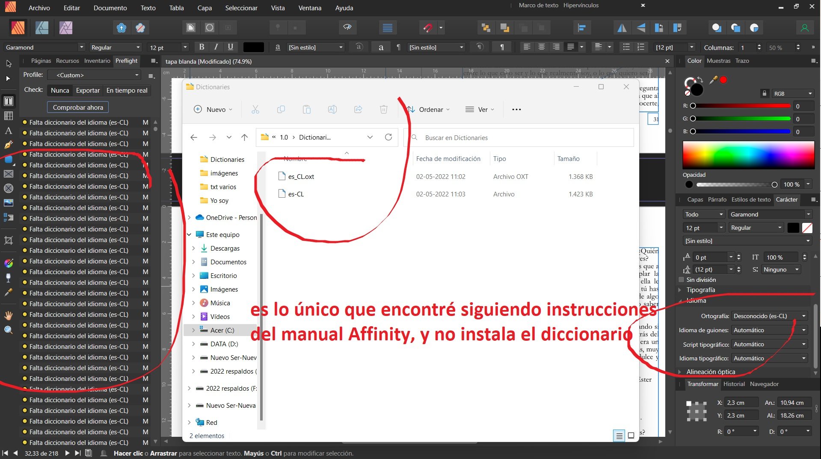
Task: Select the Artistic Text tool
Action: click(9, 130)
